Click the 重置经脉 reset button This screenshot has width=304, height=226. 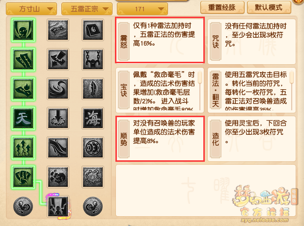click(222, 7)
